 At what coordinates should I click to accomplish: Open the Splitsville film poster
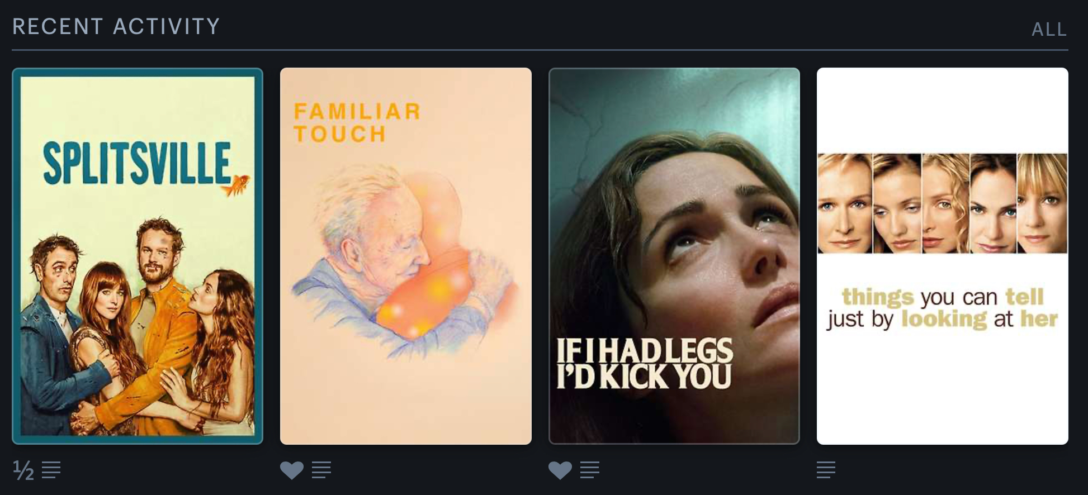click(138, 256)
